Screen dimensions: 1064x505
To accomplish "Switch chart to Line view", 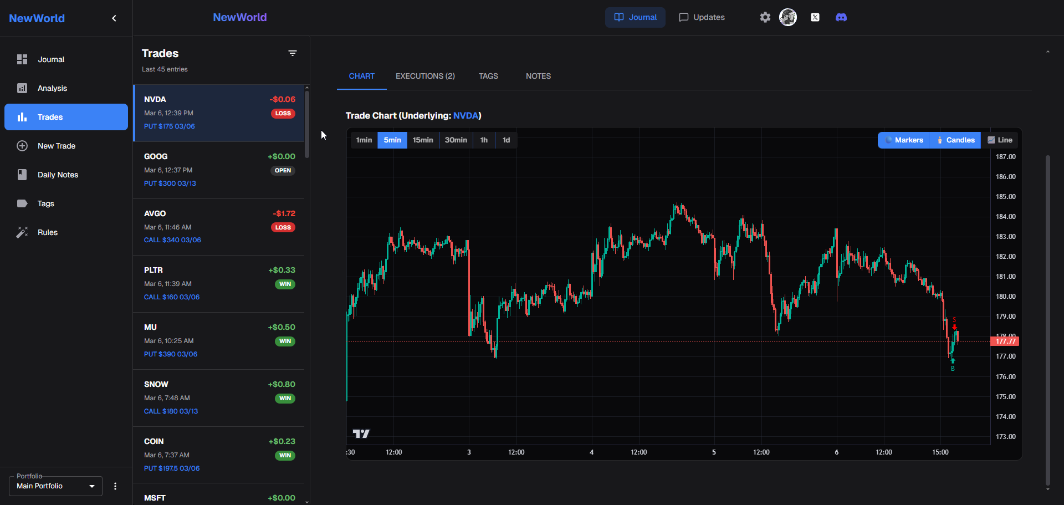I will click(1000, 140).
